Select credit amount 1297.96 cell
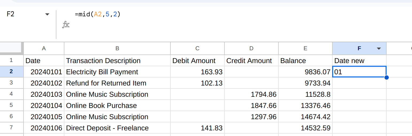 click(251, 117)
